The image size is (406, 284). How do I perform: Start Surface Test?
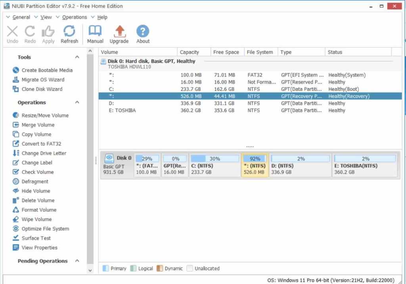[32, 238]
